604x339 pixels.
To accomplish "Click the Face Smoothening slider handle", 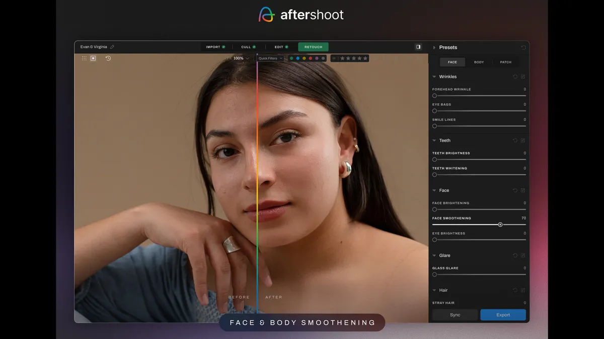I will [x=500, y=224].
